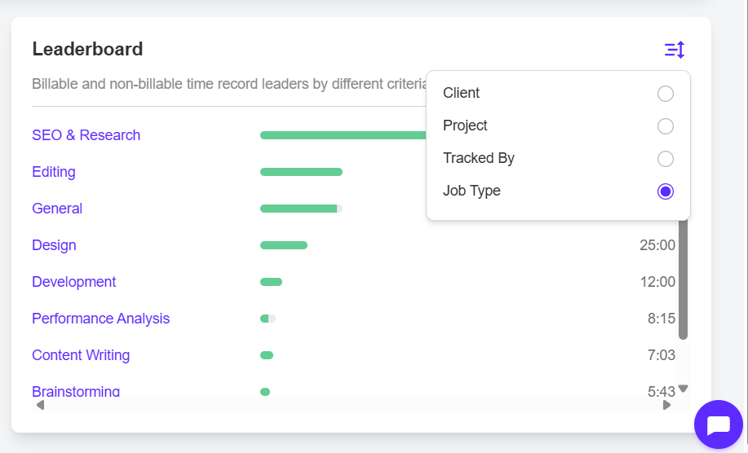Choose the Tracked By menu label
The height and width of the screenshot is (453, 748).
[479, 158]
